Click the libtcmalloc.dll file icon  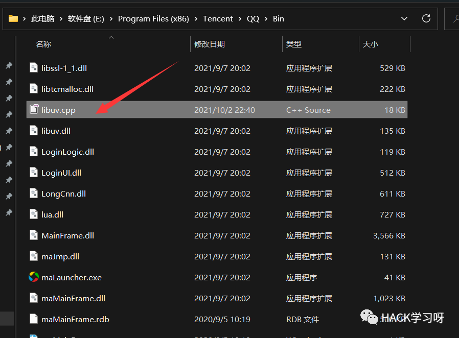click(x=34, y=89)
